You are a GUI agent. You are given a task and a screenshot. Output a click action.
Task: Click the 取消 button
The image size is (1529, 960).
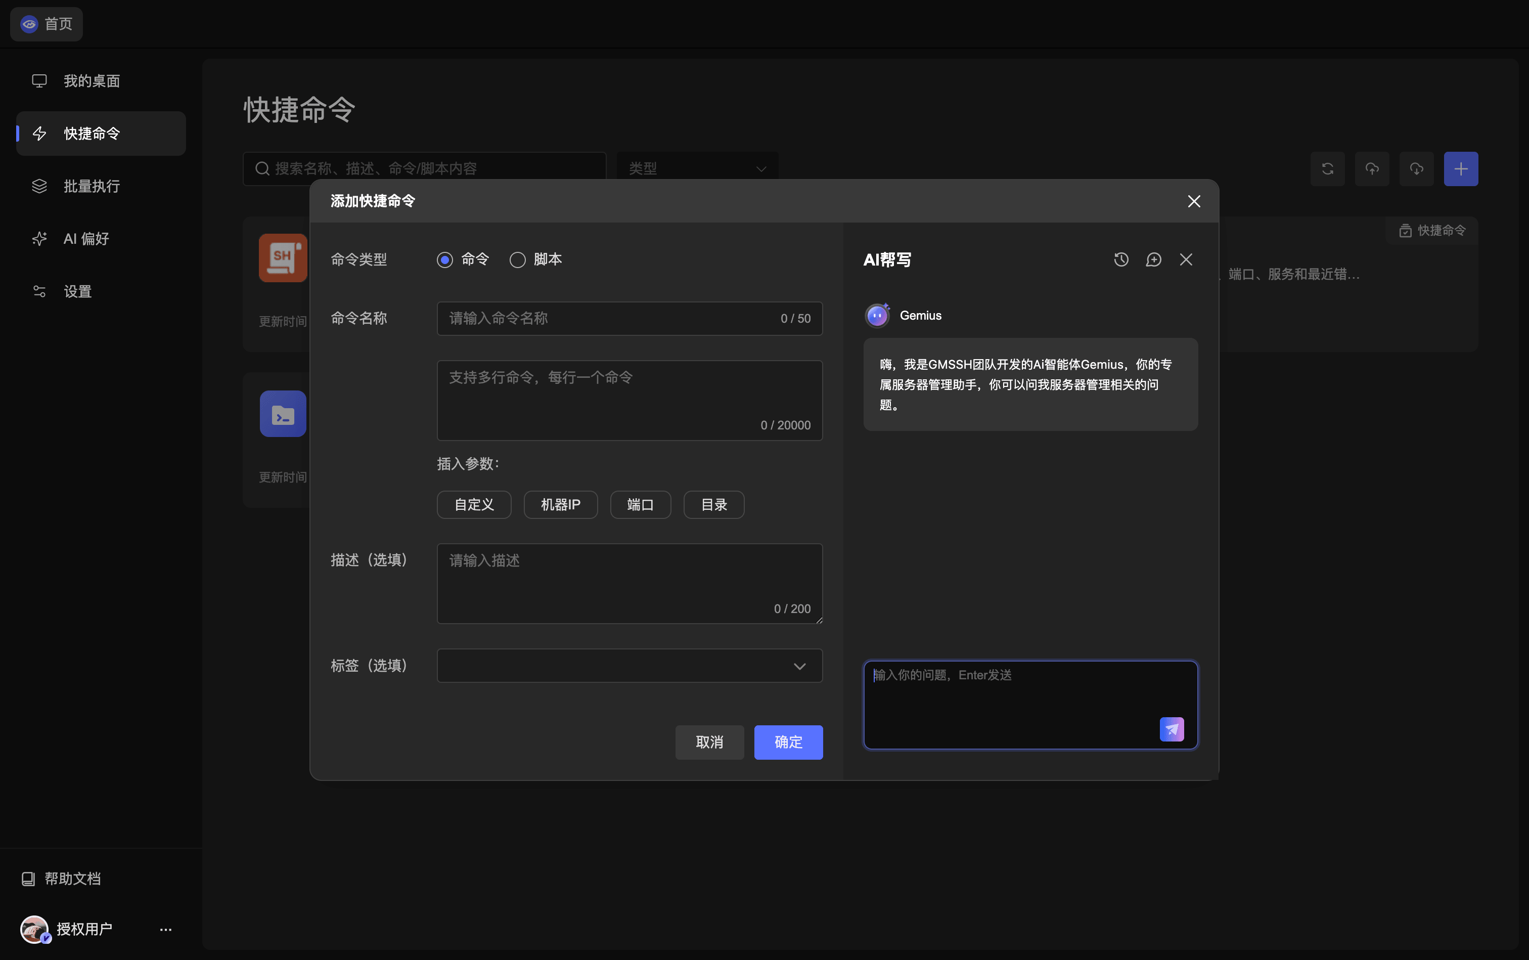[709, 742]
